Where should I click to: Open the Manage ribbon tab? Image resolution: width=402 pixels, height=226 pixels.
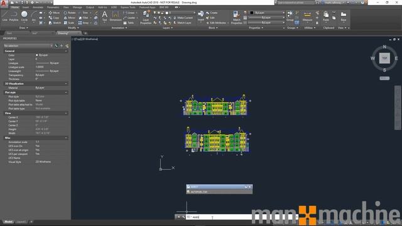(77, 8)
